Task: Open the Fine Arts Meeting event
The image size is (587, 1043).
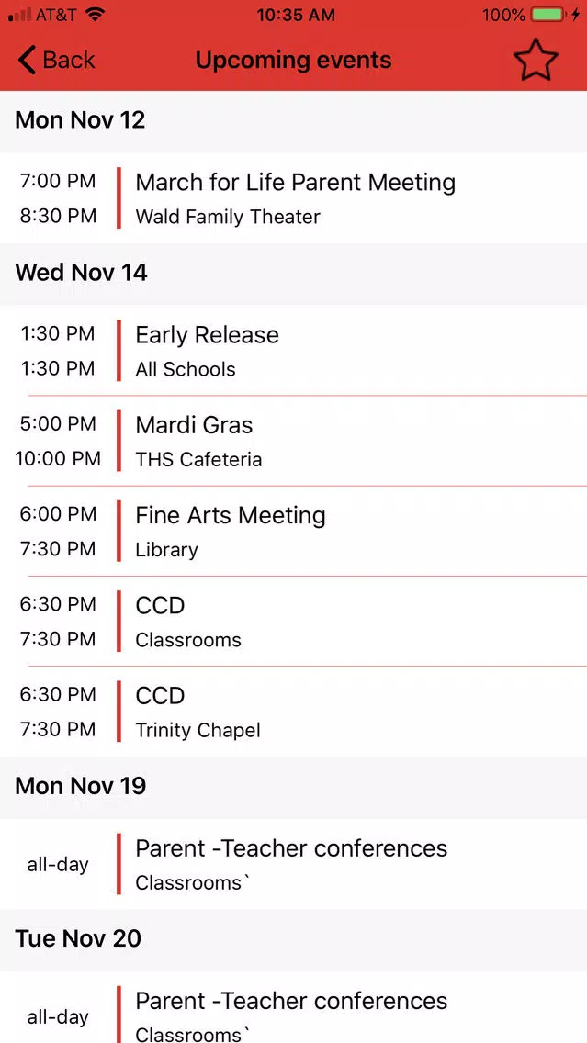Action: pos(294,531)
